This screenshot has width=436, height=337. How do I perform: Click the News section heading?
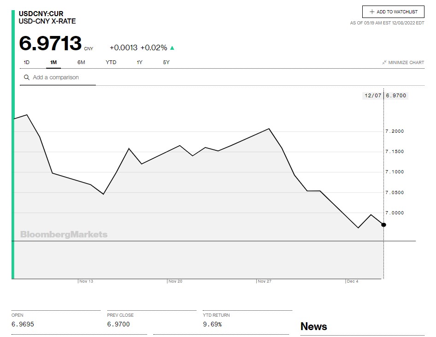point(313,326)
